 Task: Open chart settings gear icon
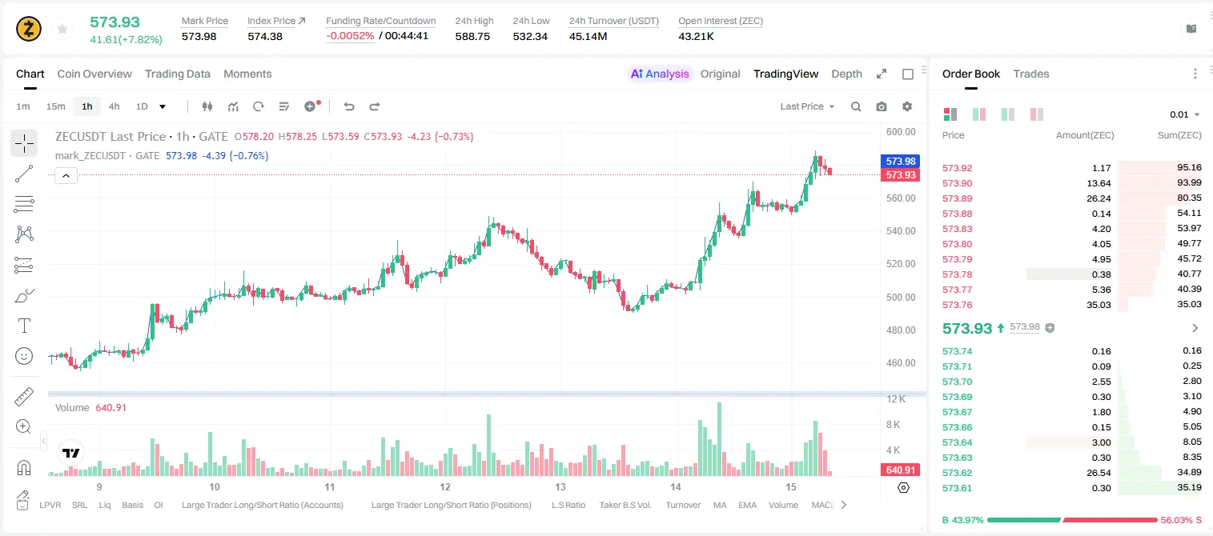(907, 106)
